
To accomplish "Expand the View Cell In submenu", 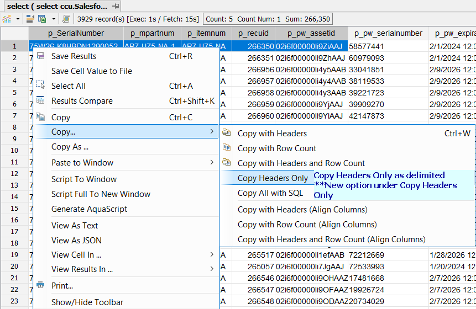I will pyautogui.click(x=212, y=255).
